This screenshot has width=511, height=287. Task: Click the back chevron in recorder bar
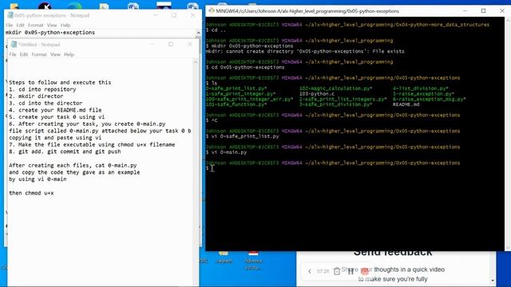[310, 271]
